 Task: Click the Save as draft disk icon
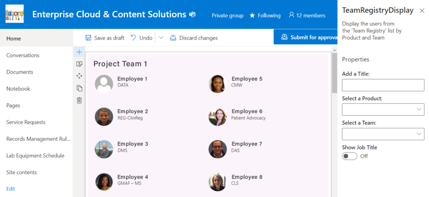88,38
